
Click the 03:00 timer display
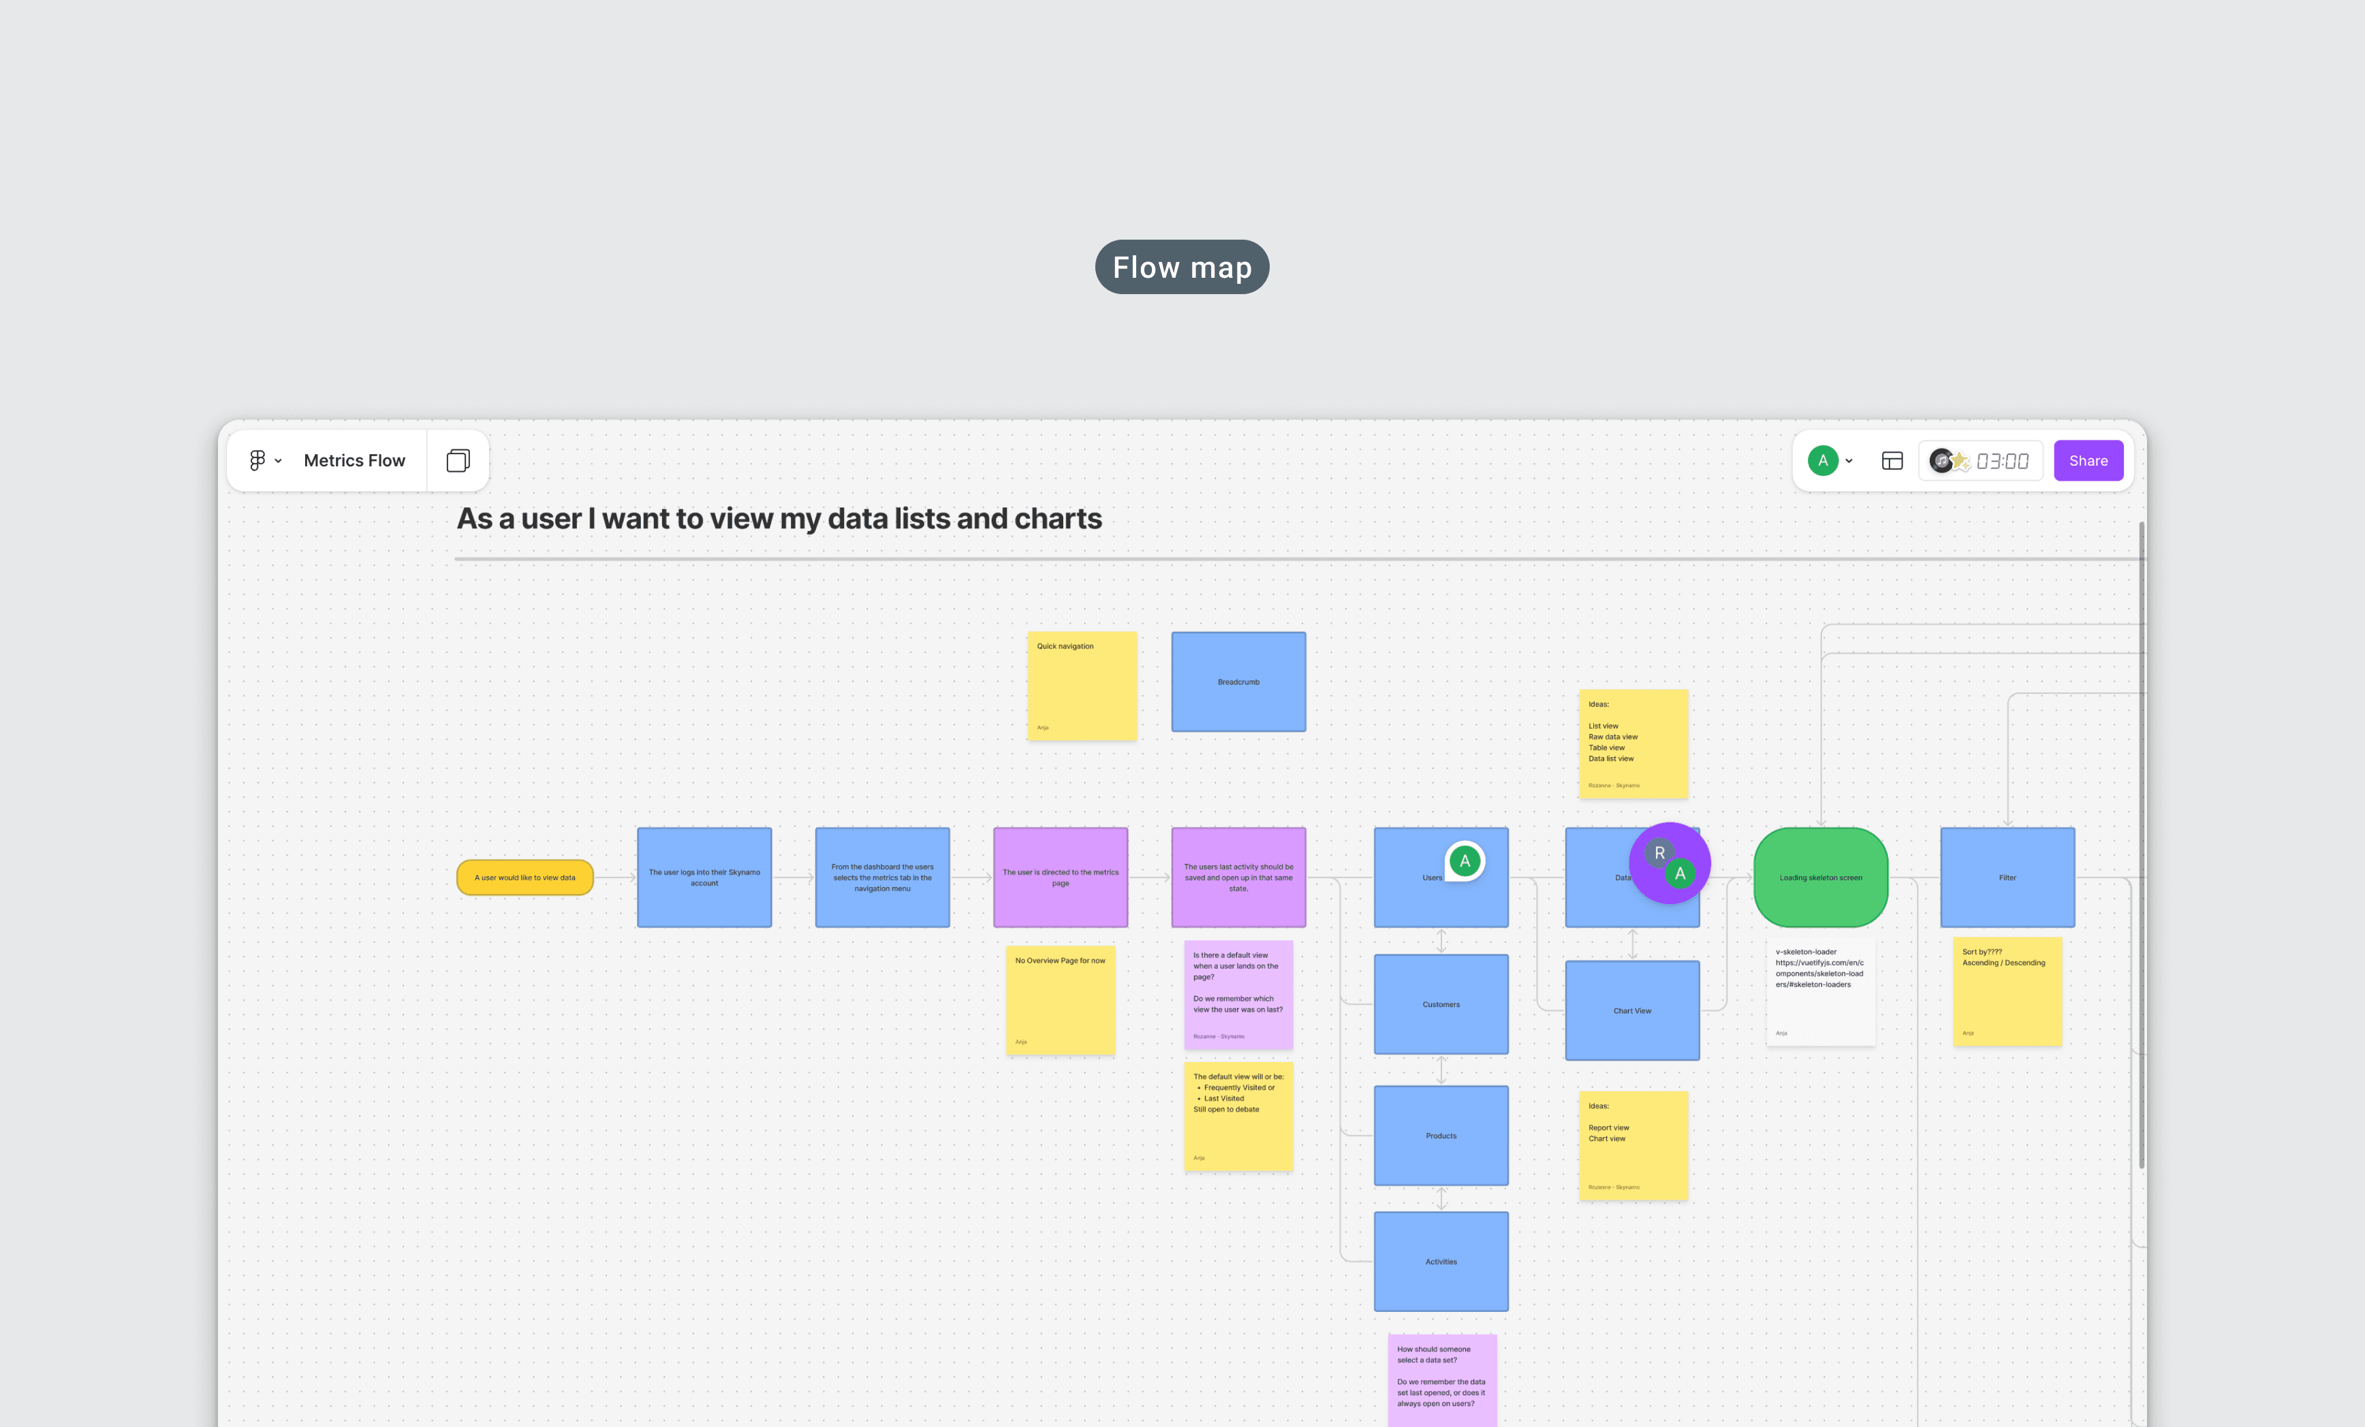click(x=2002, y=462)
